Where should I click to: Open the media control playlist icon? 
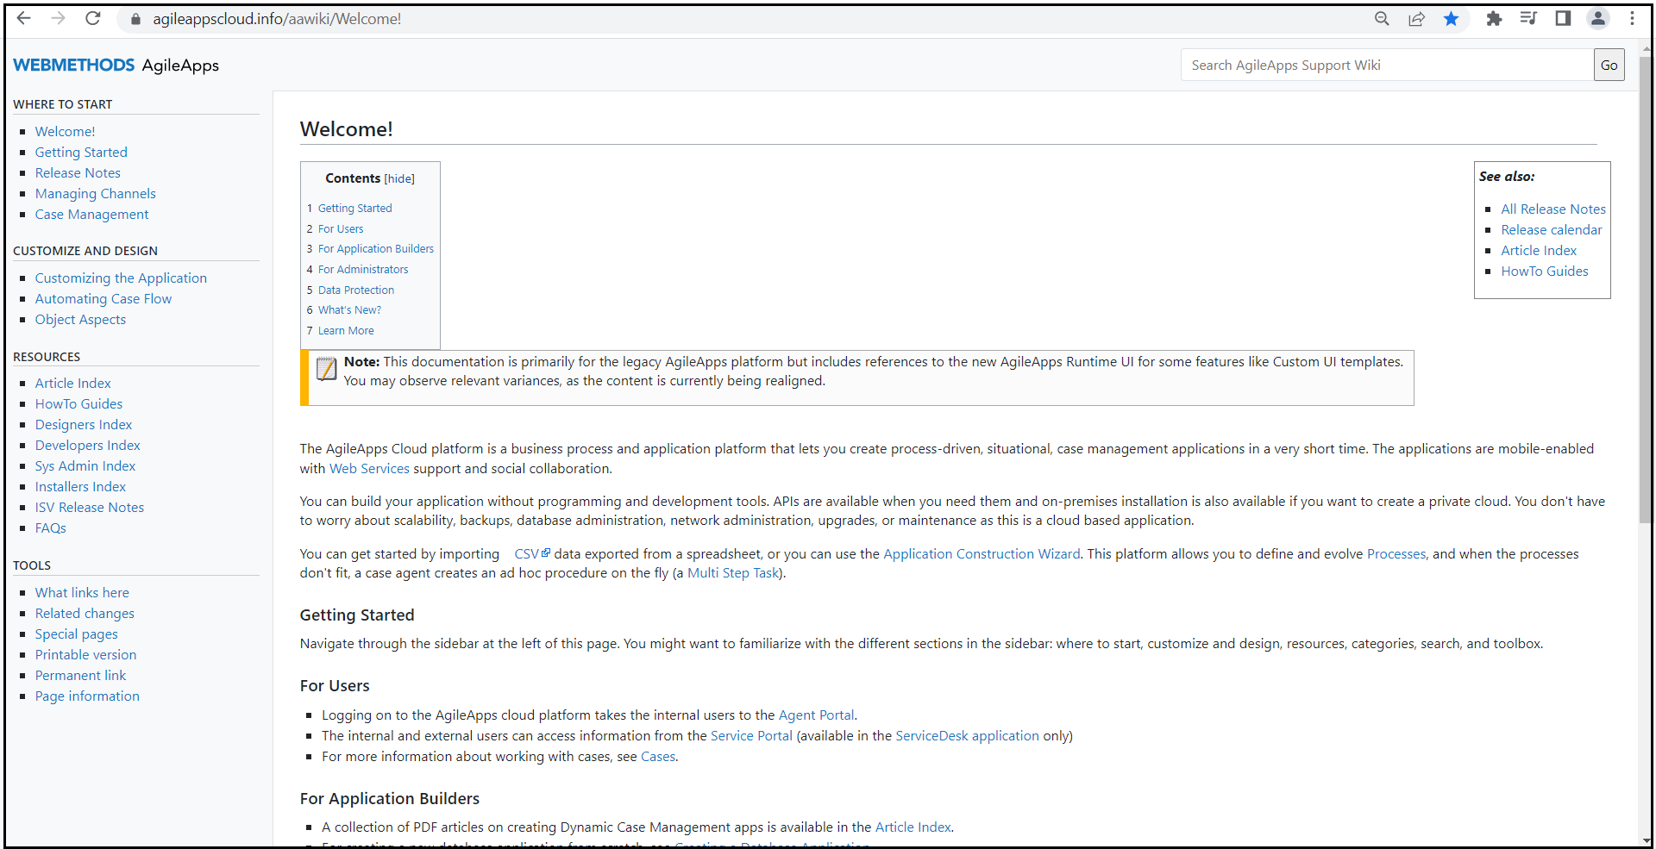1528,18
